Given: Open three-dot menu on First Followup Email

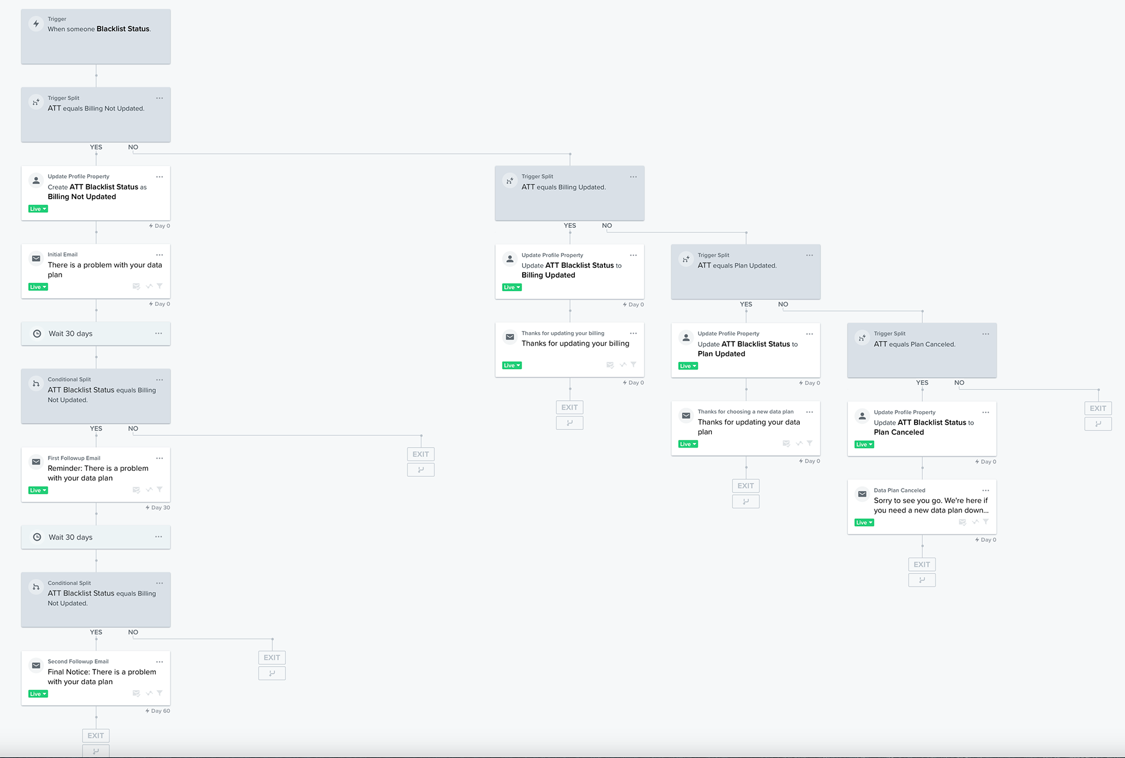Looking at the screenshot, I should point(159,459).
